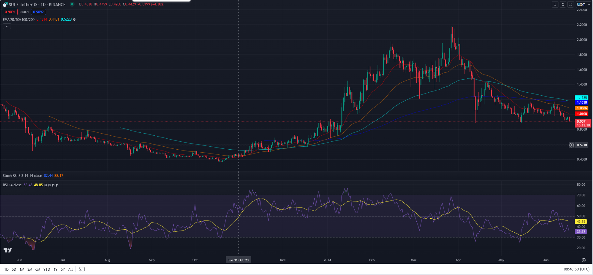Click the 0.9092 ask price button

point(38,12)
